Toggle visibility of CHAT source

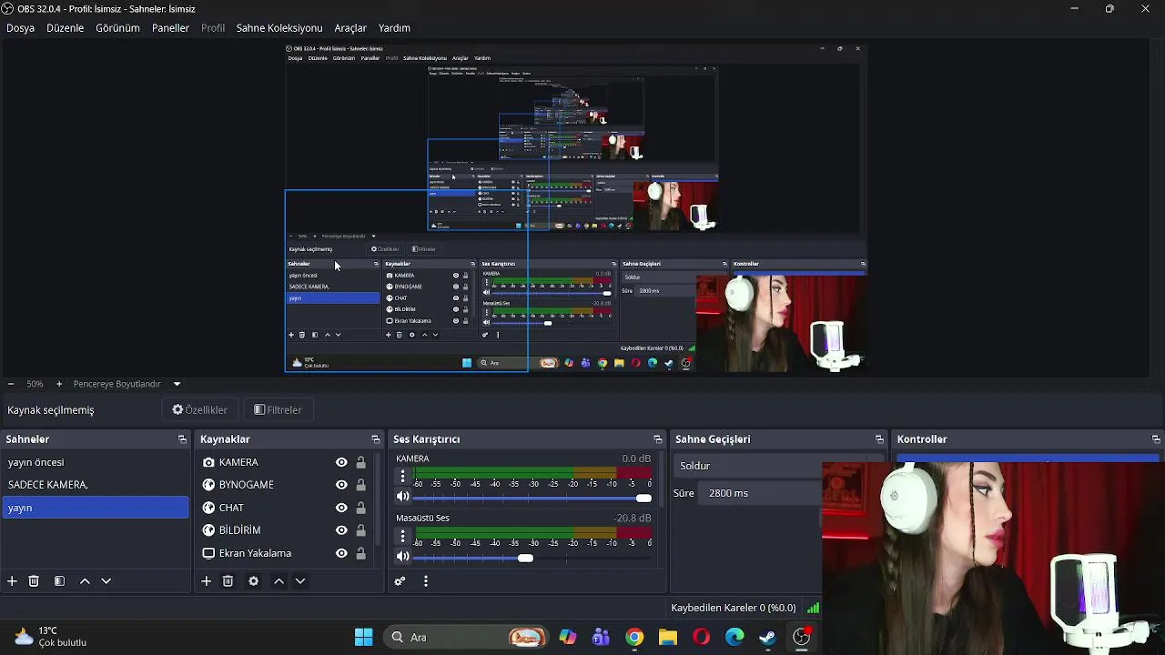341,508
